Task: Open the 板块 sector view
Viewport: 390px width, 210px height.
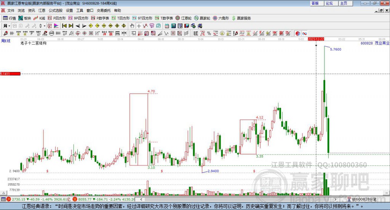Action: pyautogui.click(x=24, y=18)
